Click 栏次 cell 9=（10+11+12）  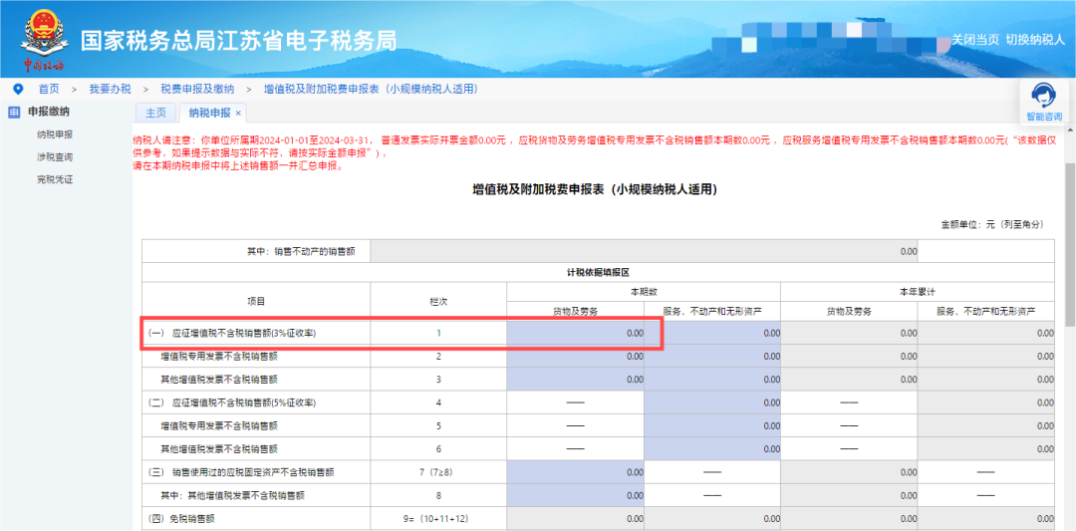point(438,518)
